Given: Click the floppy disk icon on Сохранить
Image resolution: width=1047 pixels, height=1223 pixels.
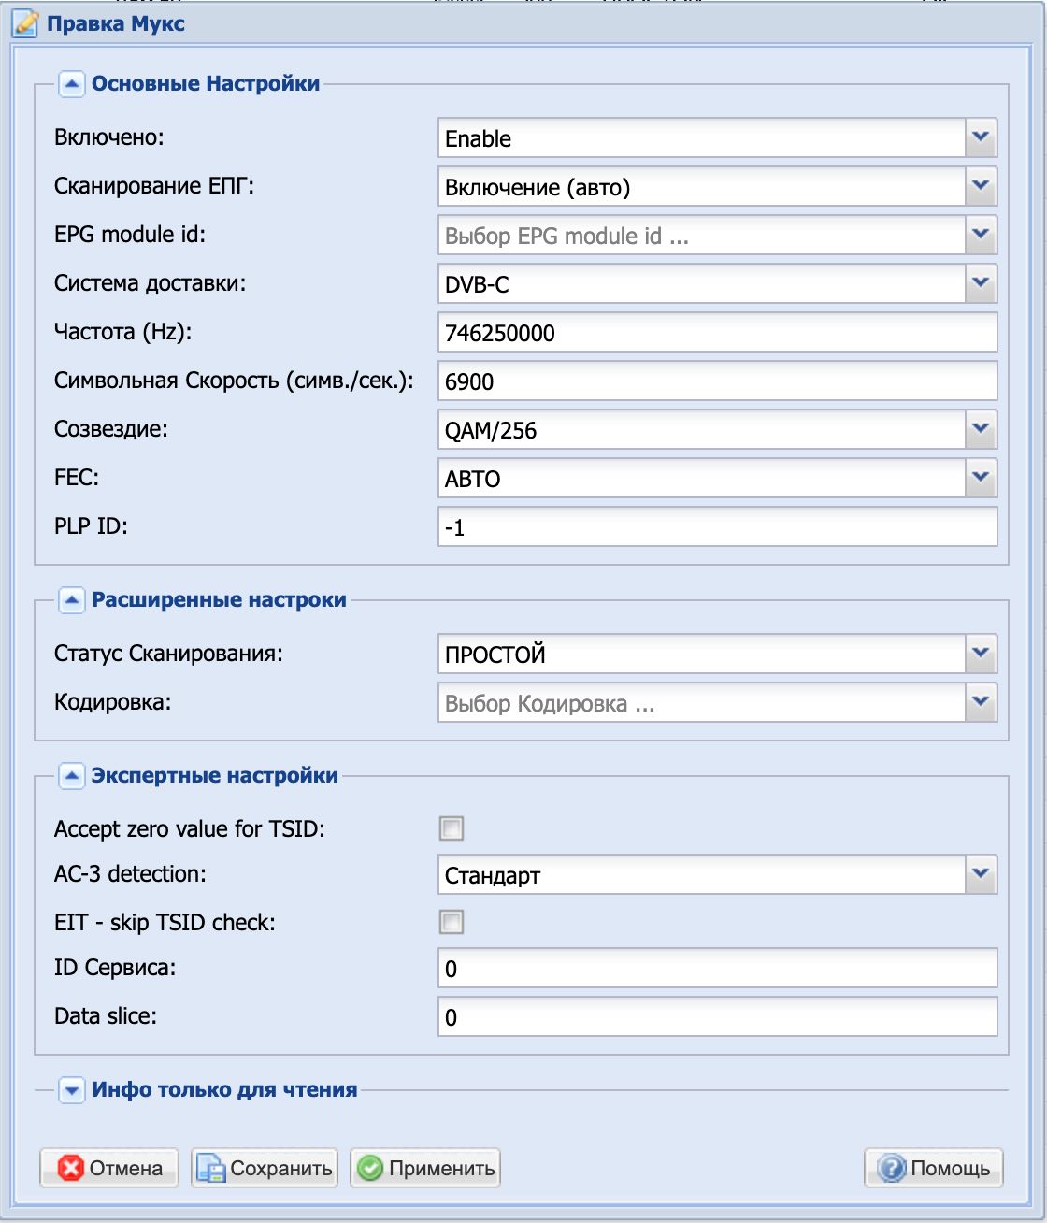Looking at the screenshot, I should (211, 1169).
